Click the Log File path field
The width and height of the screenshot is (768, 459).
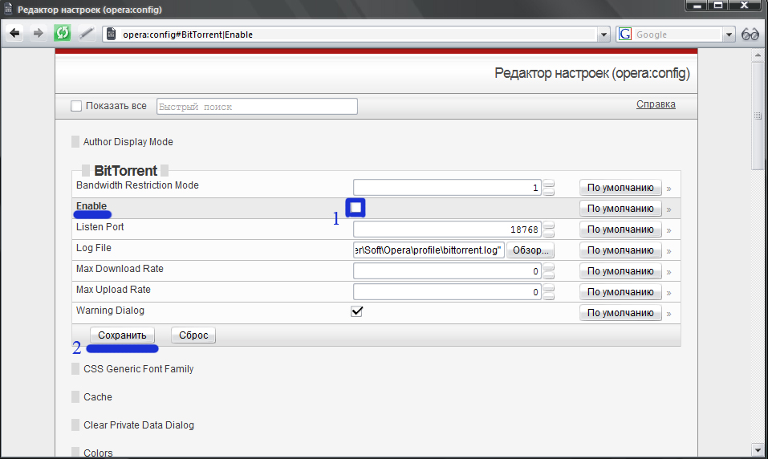coord(429,250)
